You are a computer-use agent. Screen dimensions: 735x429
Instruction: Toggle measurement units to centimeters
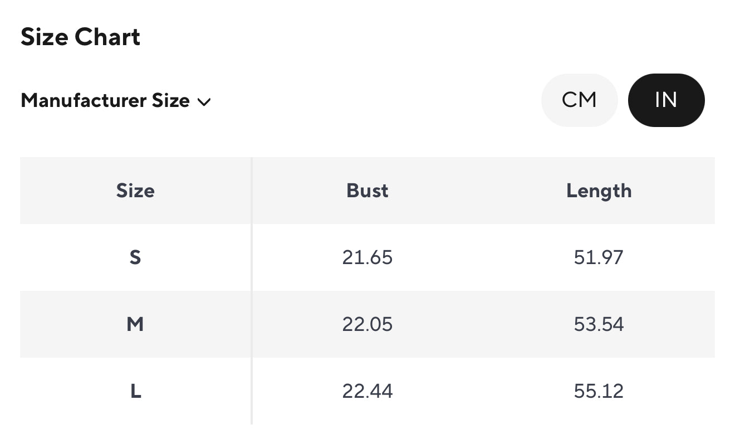click(x=580, y=100)
